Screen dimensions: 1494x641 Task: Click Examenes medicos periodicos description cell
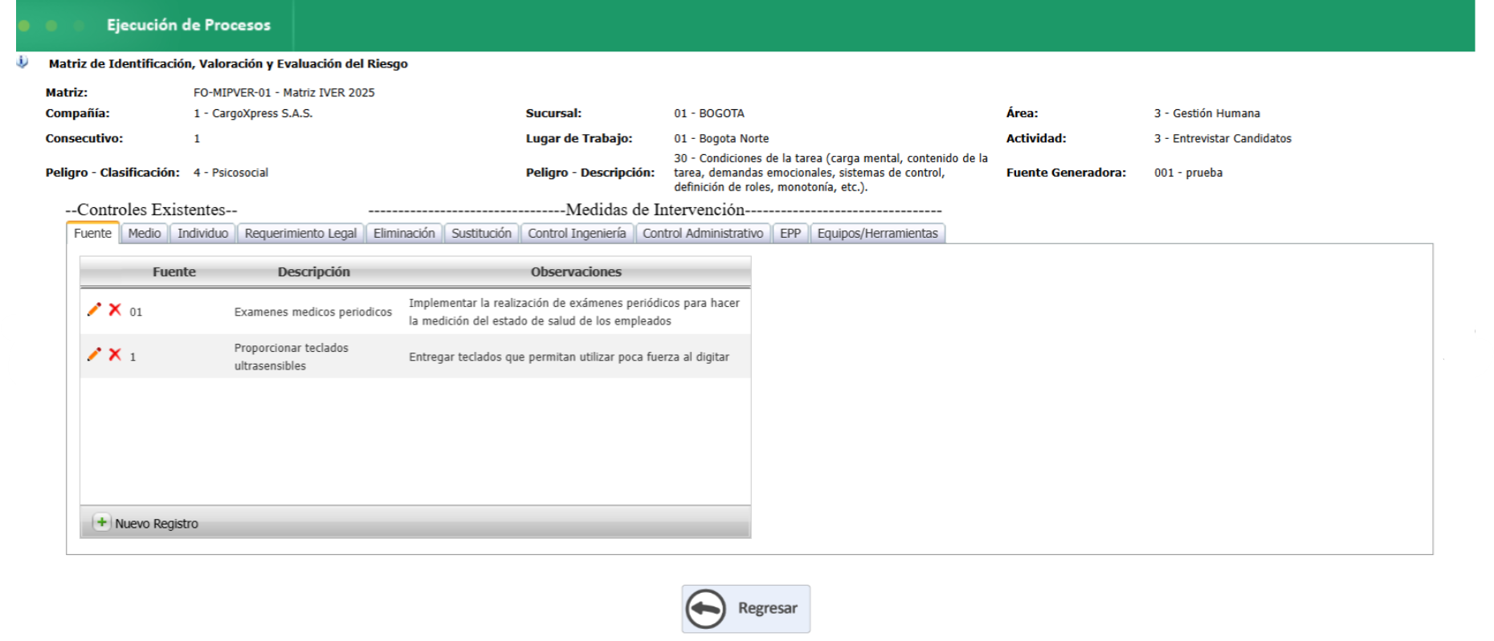coord(313,312)
